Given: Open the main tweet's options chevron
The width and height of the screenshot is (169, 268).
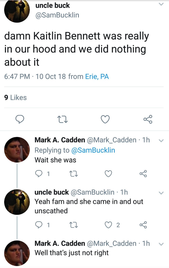Looking at the screenshot, I should tap(161, 4).
